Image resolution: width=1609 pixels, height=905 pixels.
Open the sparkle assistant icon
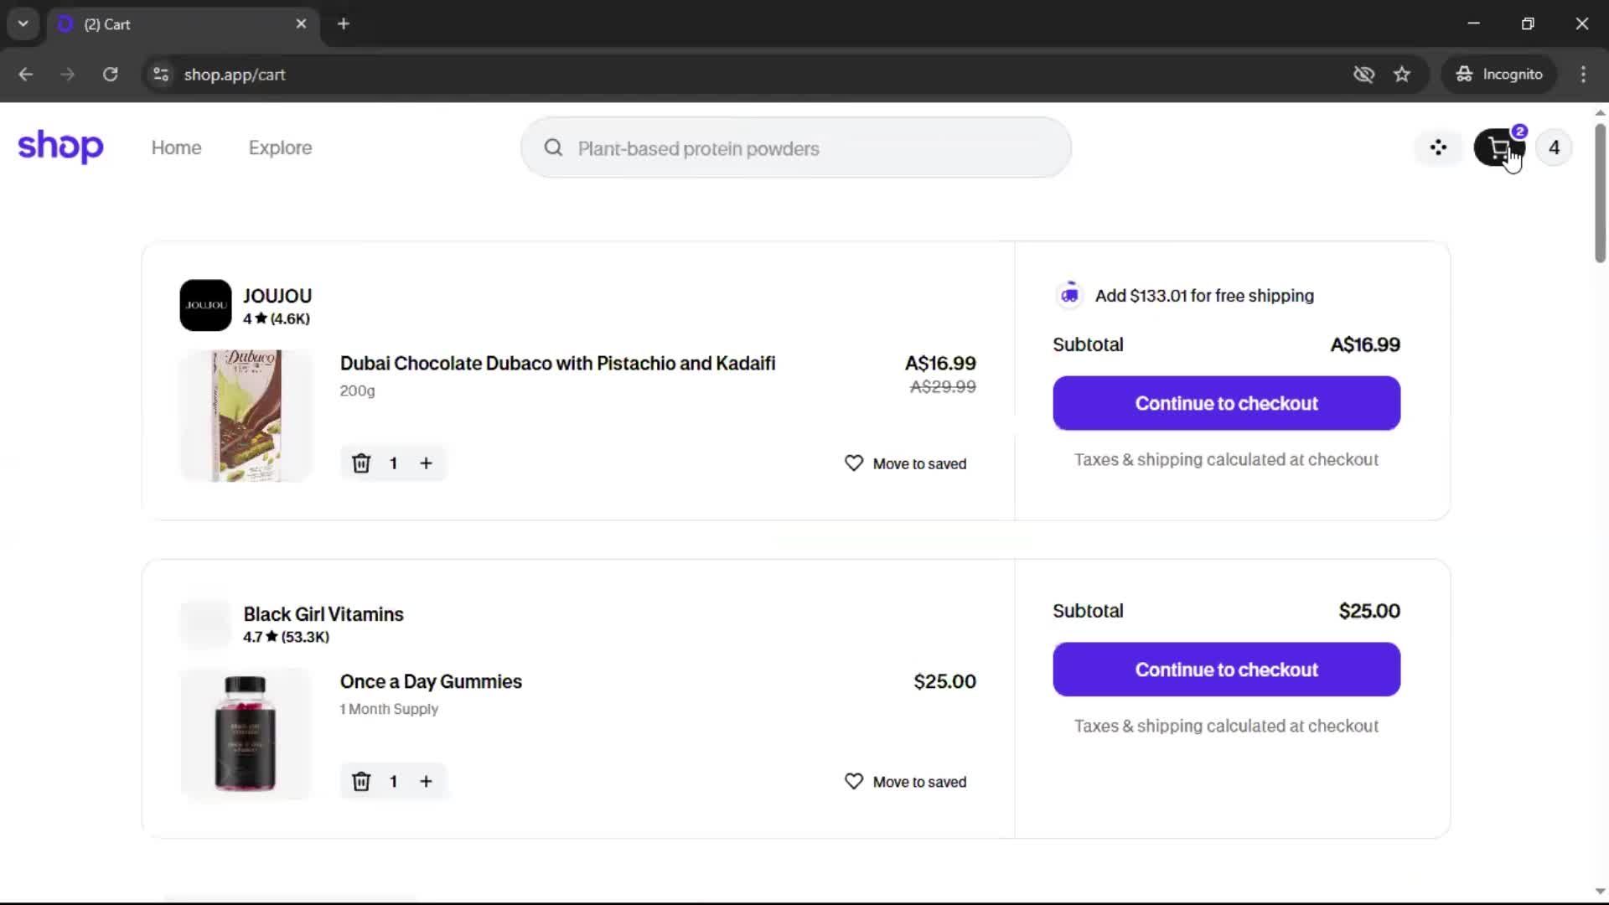click(1438, 148)
